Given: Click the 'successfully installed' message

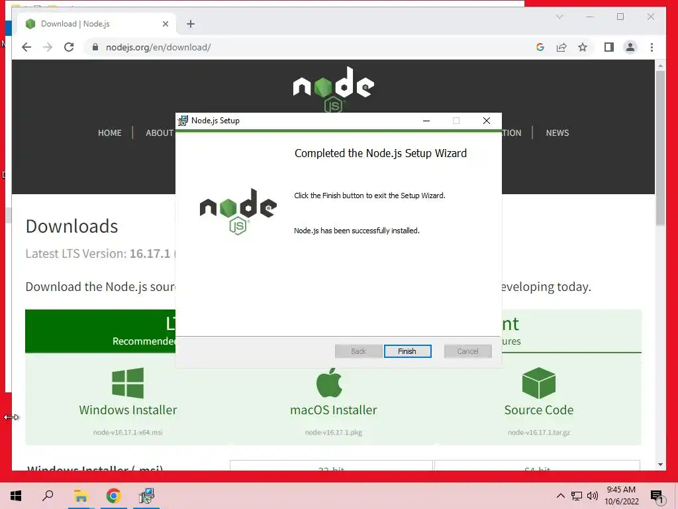Looking at the screenshot, I should [x=357, y=231].
